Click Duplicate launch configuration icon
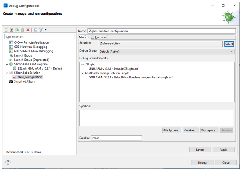Screen dimensions: 241x170 [x=23, y=30]
